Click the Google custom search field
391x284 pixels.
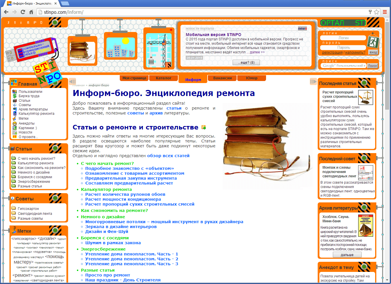344,66
